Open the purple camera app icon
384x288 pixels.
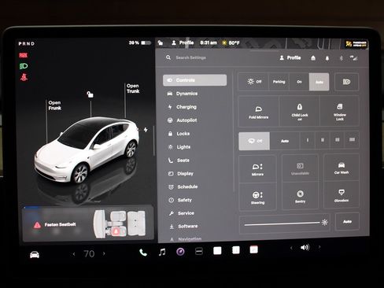point(180,252)
